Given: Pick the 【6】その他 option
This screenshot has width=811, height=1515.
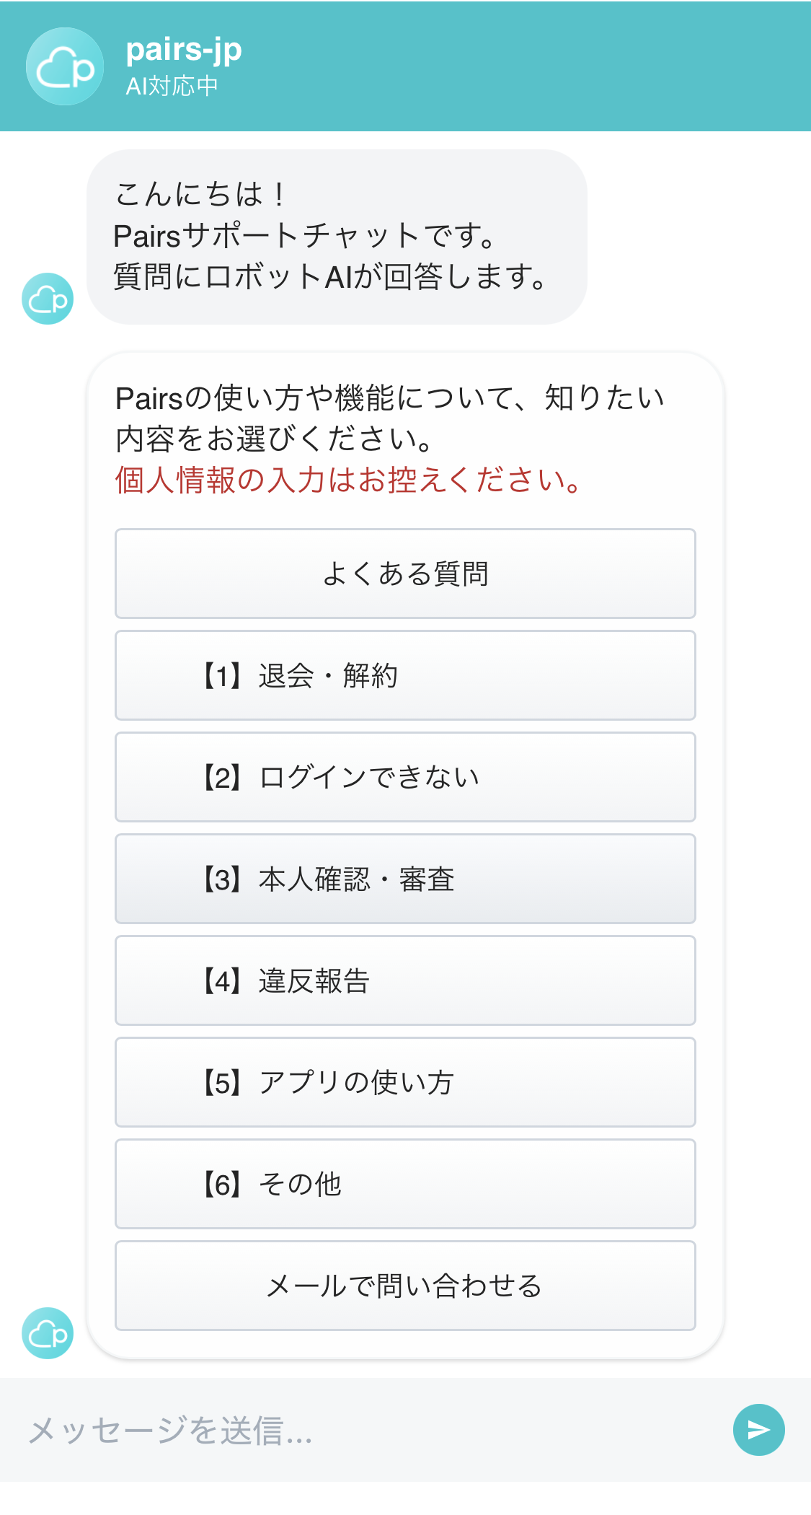Looking at the screenshot, I should tap(405, 1184).
